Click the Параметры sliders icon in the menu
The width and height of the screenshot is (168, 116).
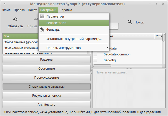point(42,16)
